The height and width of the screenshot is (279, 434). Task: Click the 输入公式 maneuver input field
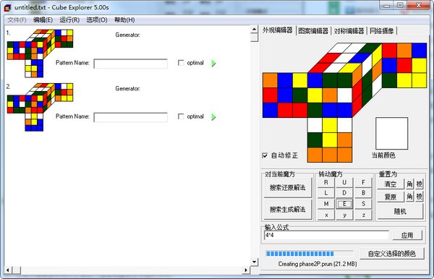pos(327,236)
